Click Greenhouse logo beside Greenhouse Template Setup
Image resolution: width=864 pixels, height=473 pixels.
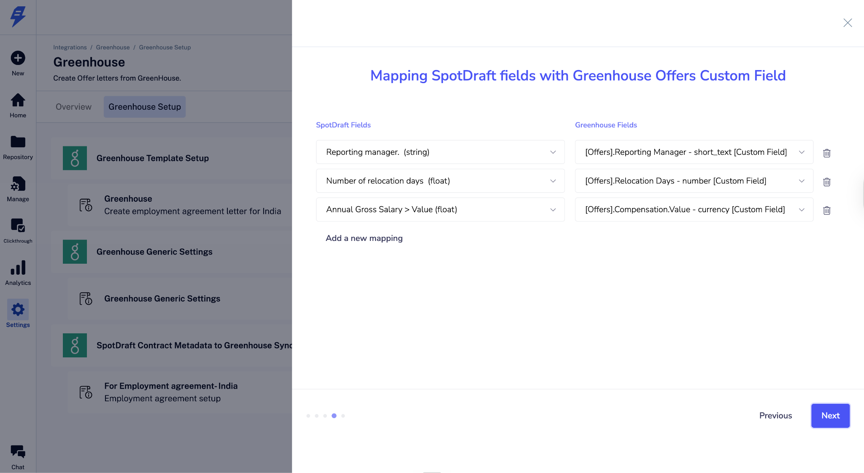pyautogui.click(x=75, y=158)
